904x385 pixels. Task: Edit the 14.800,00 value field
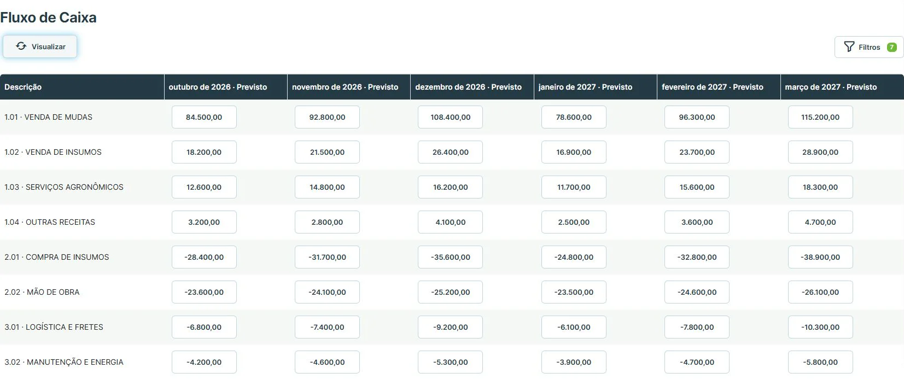(327, 187)
